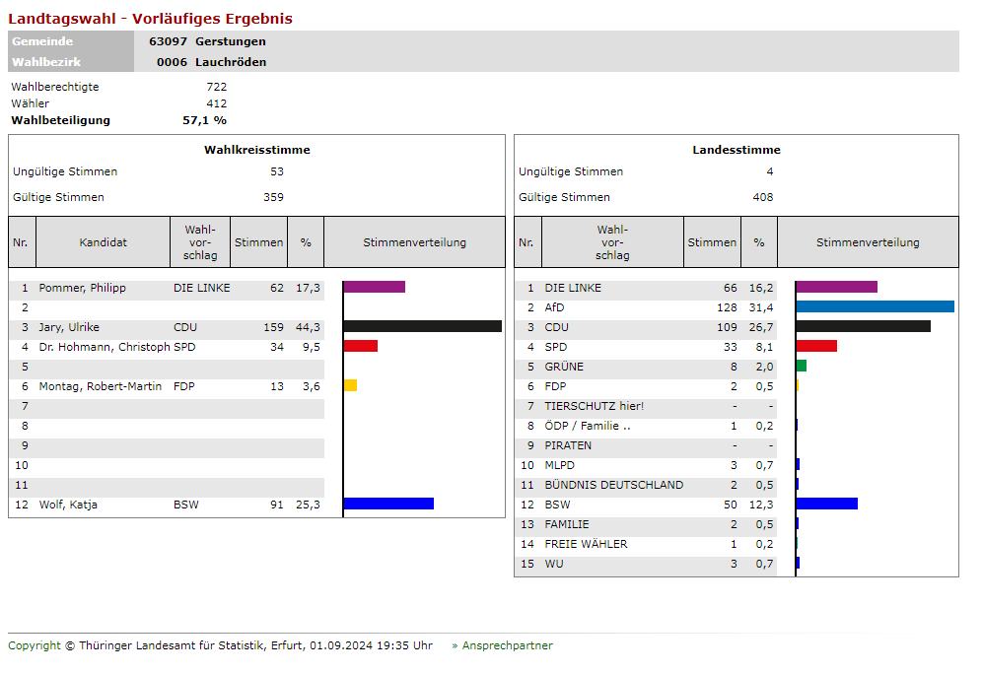Click the Wahlbeteiligung 57,1 % value
The height and width of the screenshot is (674, 983).
point(204,120)
